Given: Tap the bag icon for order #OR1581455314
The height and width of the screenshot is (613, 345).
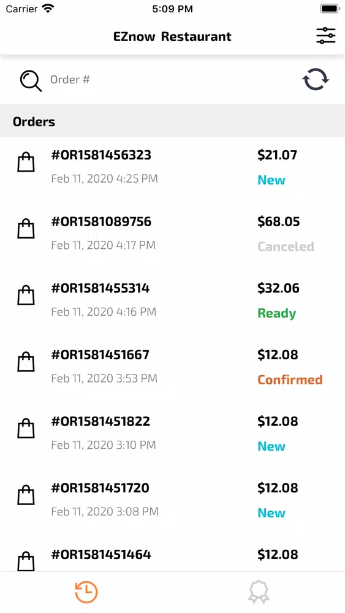Looking at the screenshot, I should (x=26, y=295).
